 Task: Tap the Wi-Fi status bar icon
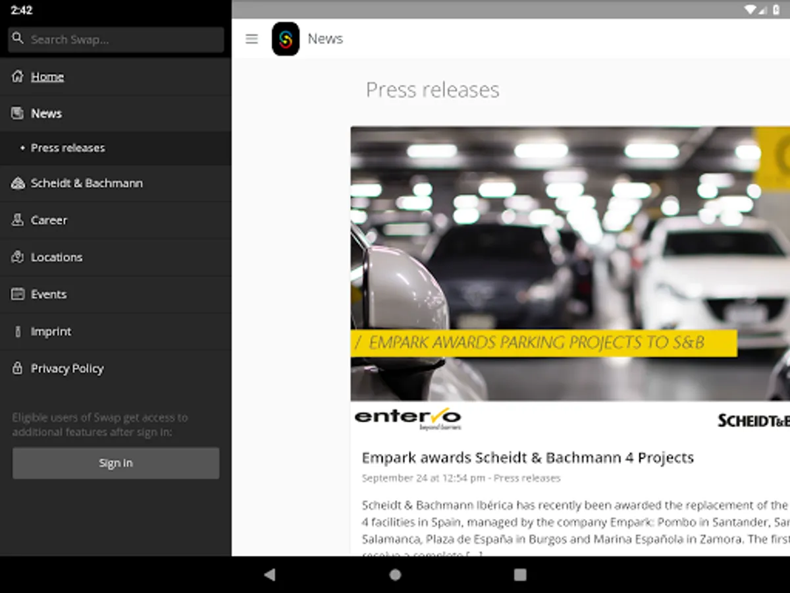click(750, 10)
